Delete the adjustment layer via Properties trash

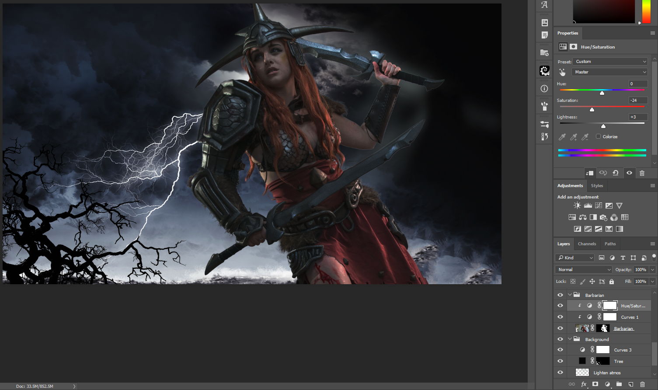coord(642,173)
